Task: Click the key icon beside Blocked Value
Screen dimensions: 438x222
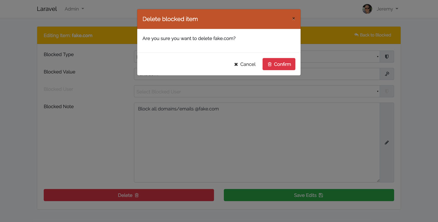Action: point(387,74)
